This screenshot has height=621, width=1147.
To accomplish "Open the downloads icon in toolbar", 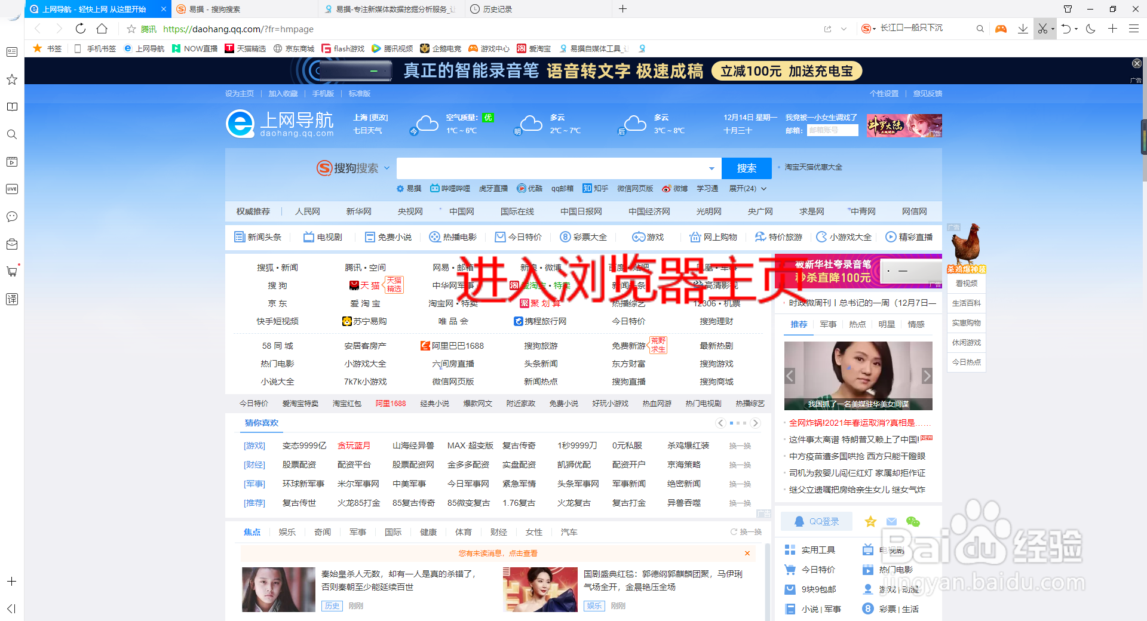I will (x=1023, y=29).
